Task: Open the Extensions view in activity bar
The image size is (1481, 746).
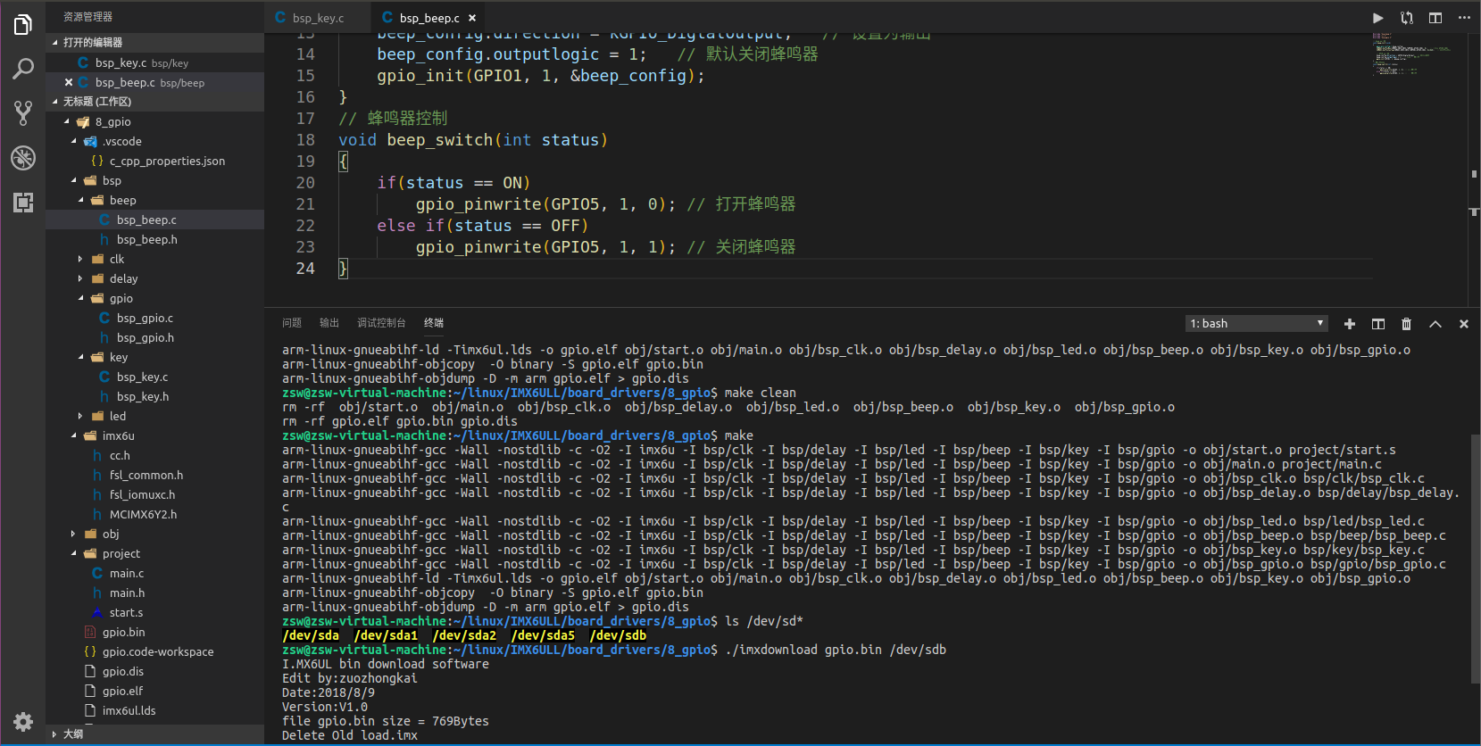Action: (x=23, y=202)
